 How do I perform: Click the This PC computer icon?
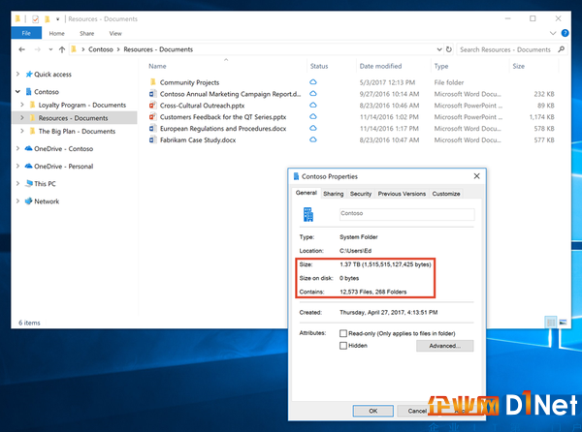point(29,183)
